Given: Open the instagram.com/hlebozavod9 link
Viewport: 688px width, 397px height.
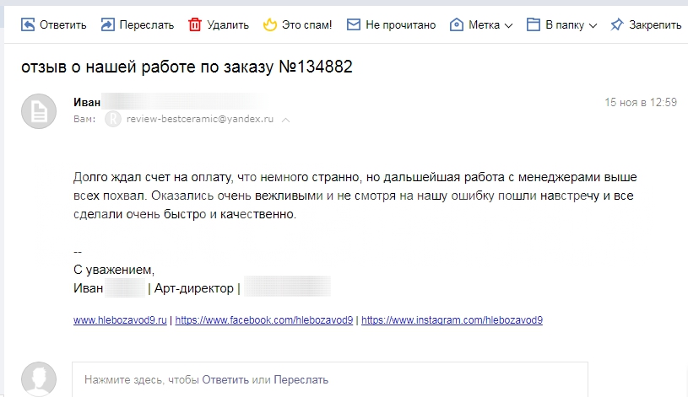Looking at the screenshot, I should point(452,320).
